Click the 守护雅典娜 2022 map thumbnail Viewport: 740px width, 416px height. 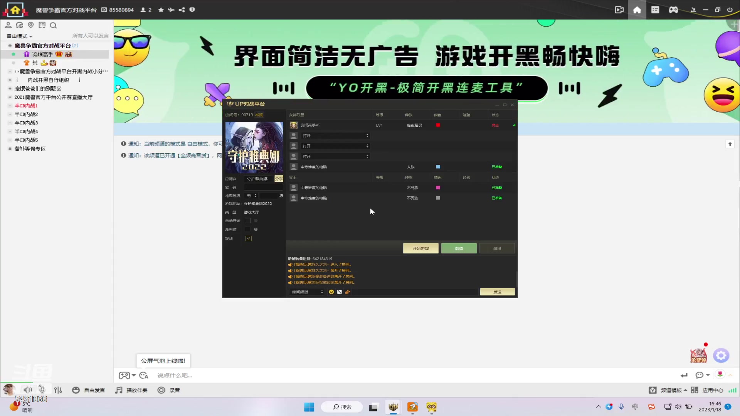[254, 147]
